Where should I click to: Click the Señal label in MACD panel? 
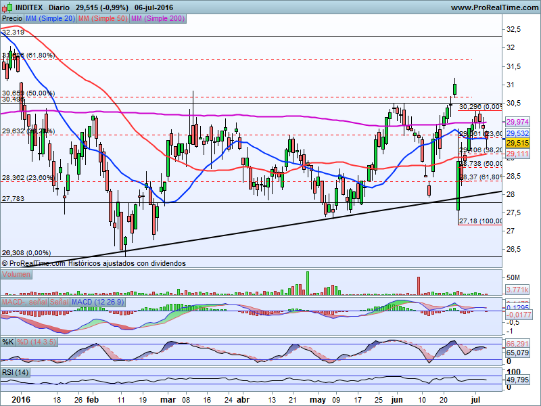pos(60,301)
